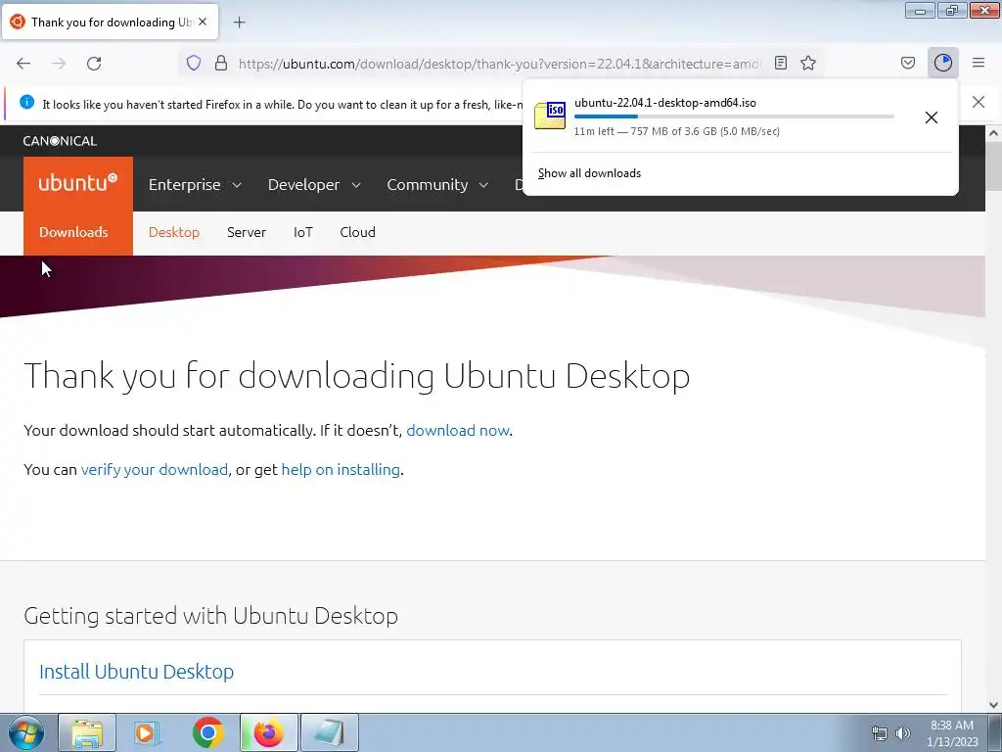The image size is (1002, 752).
Task: Launch the media player taskbar icon
Action: tap(147, 732)
